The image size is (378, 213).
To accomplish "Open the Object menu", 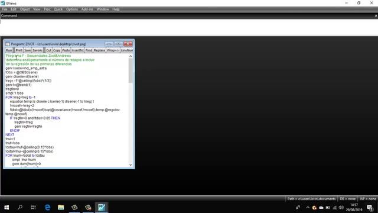I will tap(25, 9).
